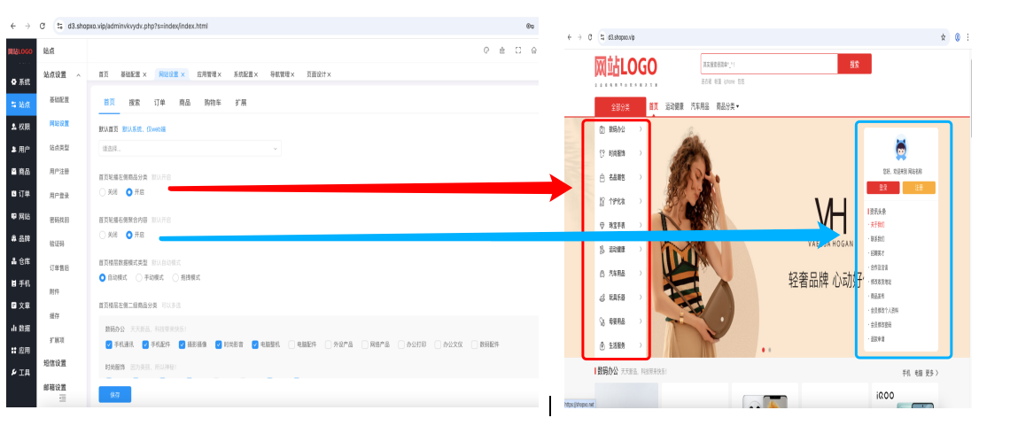This screenshot has height=441, width=1010.
Task: Set 首页轮播右侧聚合内容 to 关闭
Action: 108,235
